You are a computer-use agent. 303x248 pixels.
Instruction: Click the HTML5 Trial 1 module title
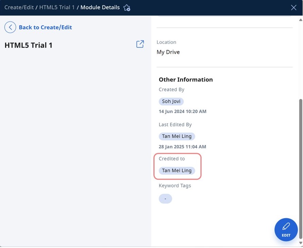point(28,45)
